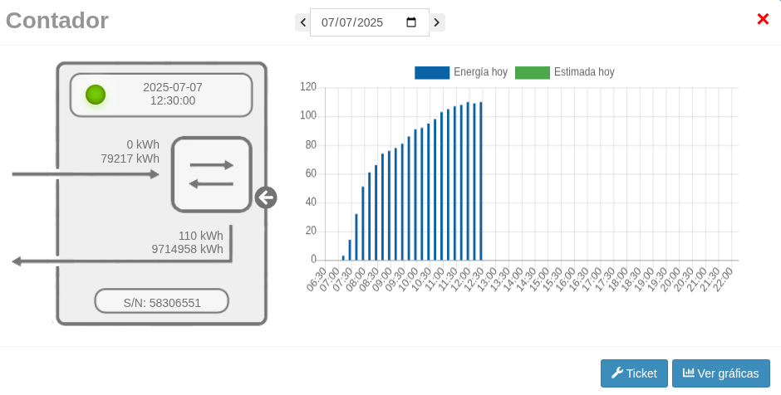Click the bidirectional arrows meter icon
Viewport: 781px width, 395px height.
pyautogui.click(x=211, y=174)
